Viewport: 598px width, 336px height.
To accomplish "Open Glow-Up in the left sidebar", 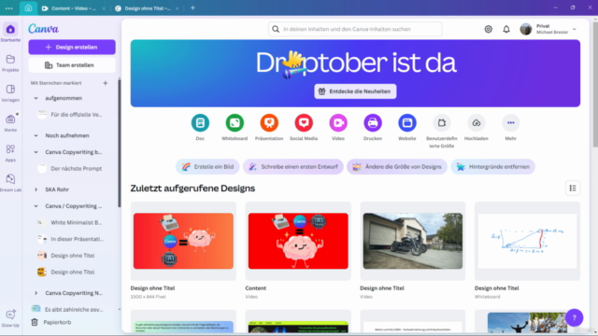I will 10,318.
